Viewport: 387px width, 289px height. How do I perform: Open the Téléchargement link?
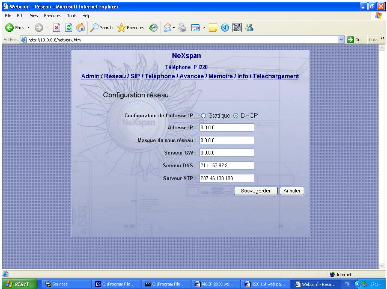(276, 76)
